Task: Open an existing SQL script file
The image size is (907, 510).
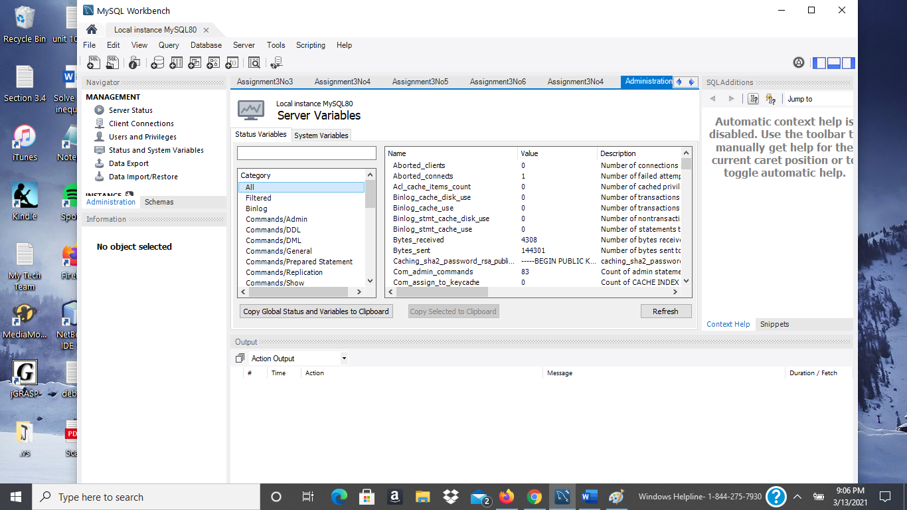Action: click(x=112, y=62)
